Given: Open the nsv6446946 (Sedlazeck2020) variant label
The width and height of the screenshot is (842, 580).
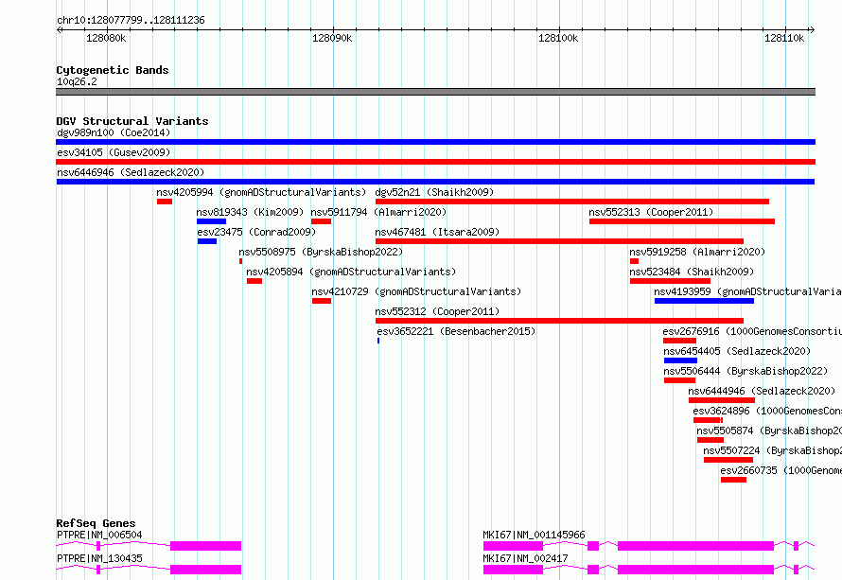Looking at the screenshot, I should tap(131, 172).
